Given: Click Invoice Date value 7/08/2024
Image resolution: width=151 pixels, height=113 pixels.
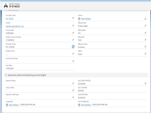Looking at the screenshot, I should (x=10, y=33).
